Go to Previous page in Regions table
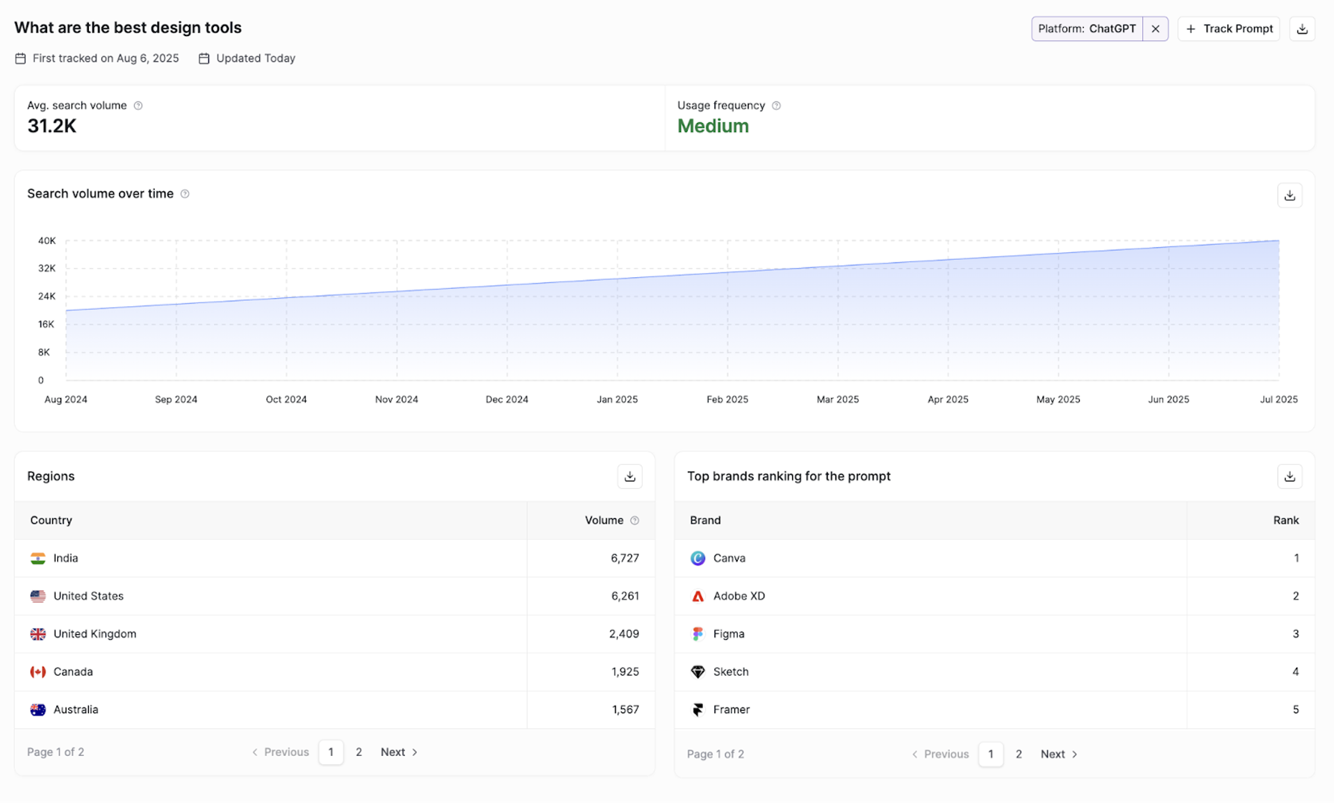Image resolution: width=1334 pixels, height=803 pixels. click(280, 752)
